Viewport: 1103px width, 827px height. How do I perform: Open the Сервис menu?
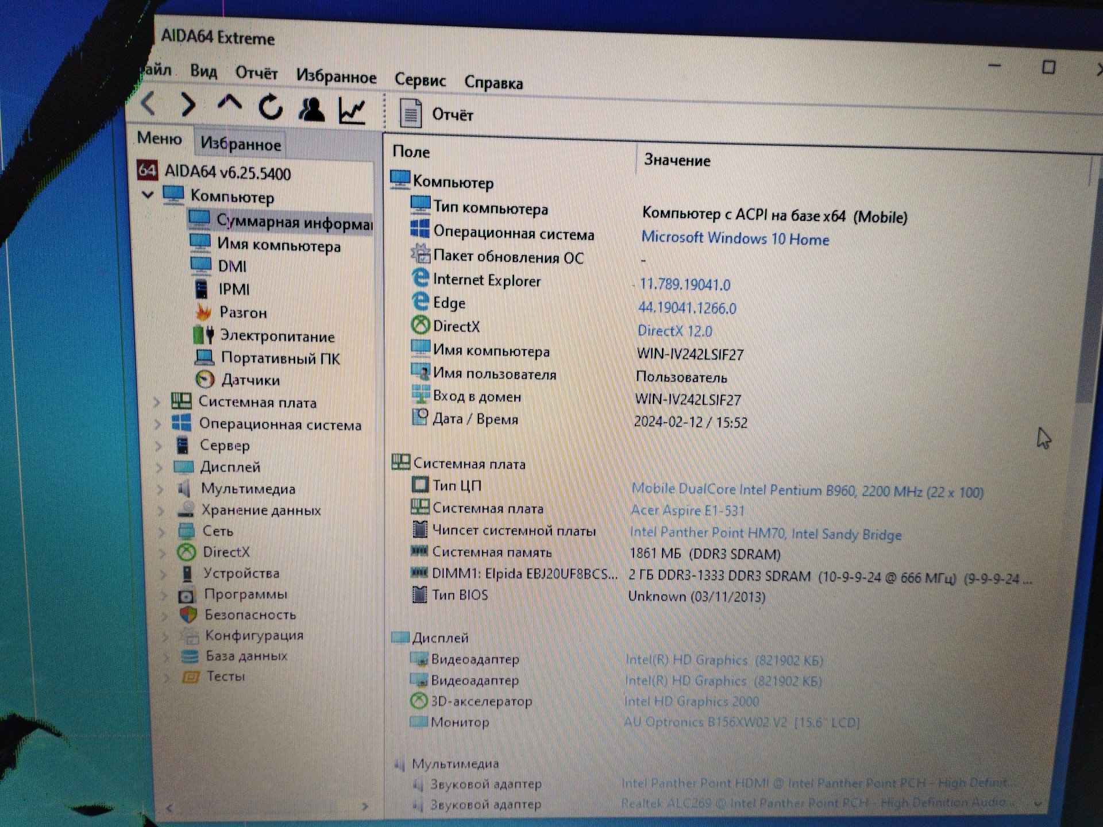420,80
